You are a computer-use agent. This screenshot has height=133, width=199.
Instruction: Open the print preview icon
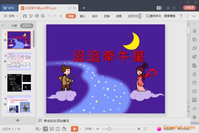[x=43, y=16]
